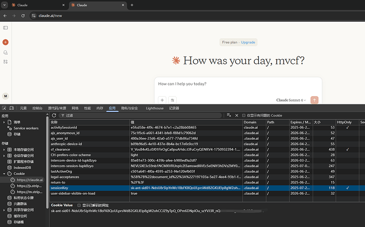The image size is (365, 227).
Task: Switch to the 内存 tab
Action: [x=100, y=108]
